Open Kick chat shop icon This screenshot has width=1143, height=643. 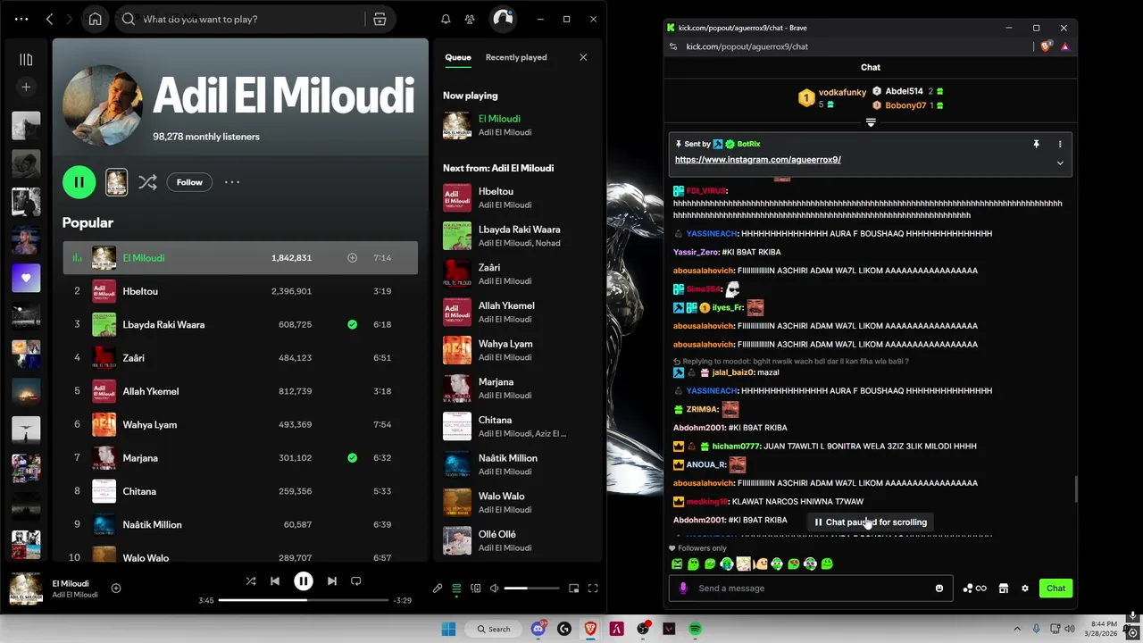tap(1004, 589)
